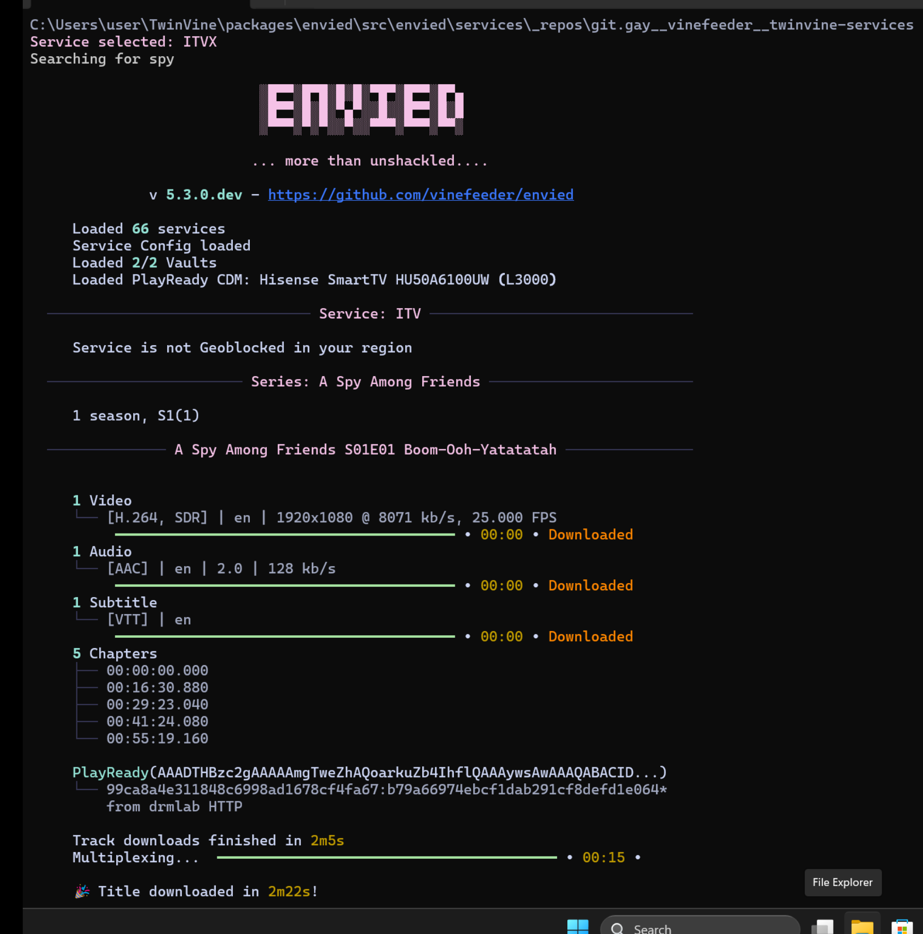Launch File Explorer from the taskbar
Viewport: 923px width, 934px height.
coord(862,927)
